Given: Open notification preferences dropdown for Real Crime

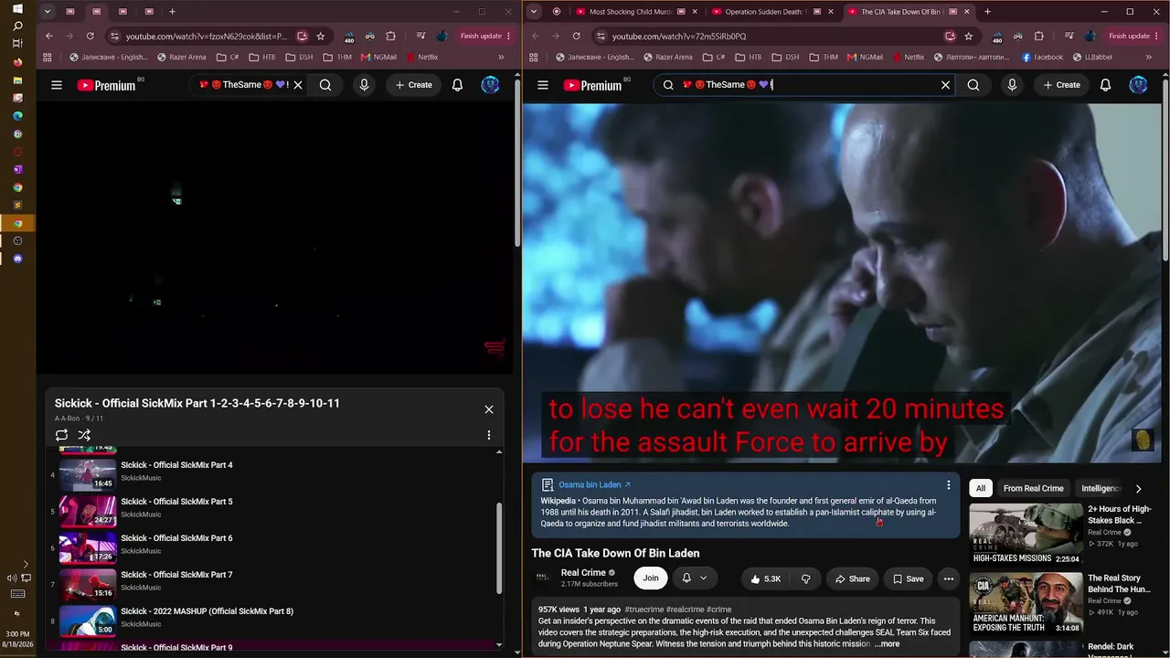Looking at the screenshot, I should coord(695,578).
